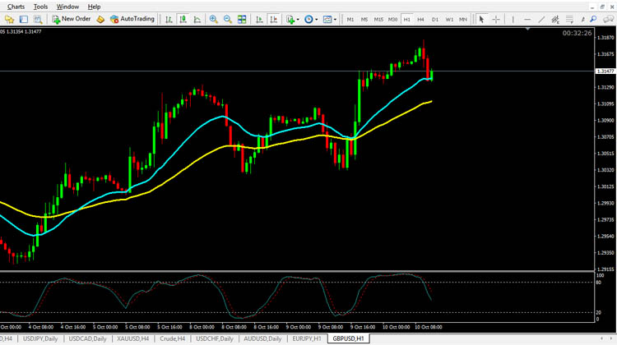
Task: Open the Indicators list dropdown
Action: (x=292, y=19)
